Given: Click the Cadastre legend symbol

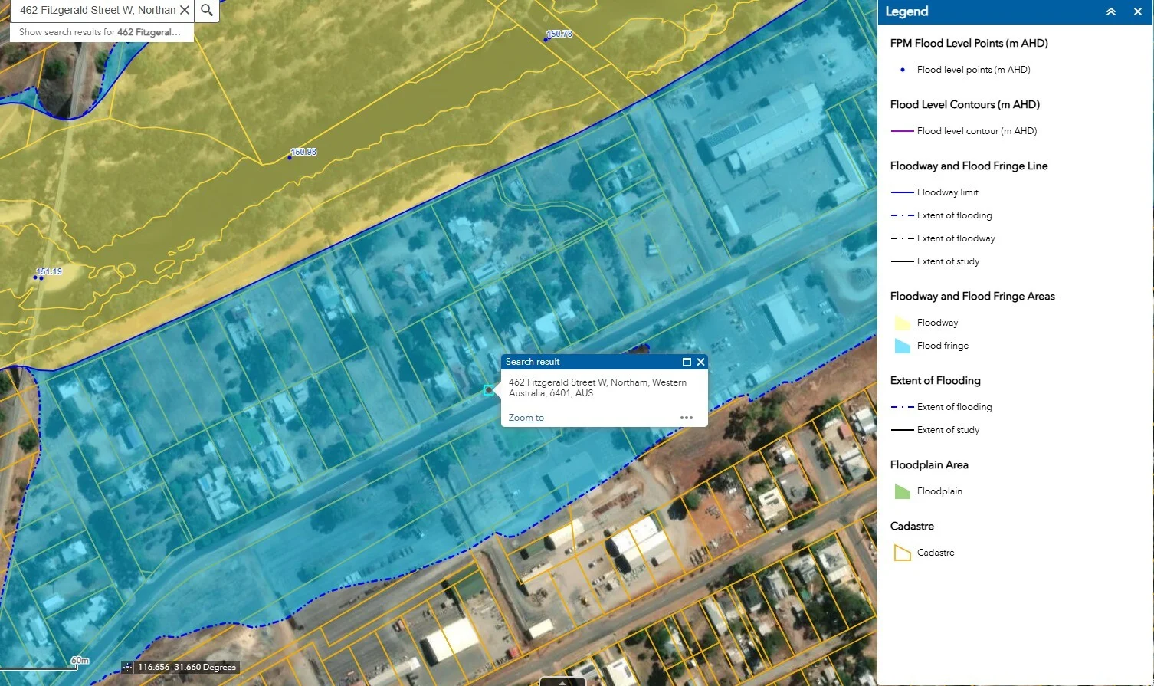Looking at the screenshot, I should point(902,553).
